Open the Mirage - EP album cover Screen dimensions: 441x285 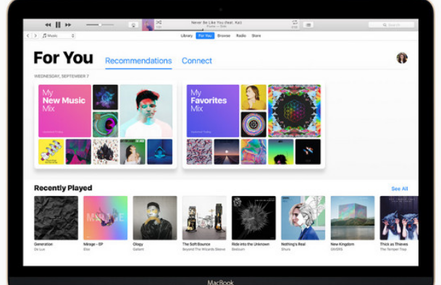106,218
